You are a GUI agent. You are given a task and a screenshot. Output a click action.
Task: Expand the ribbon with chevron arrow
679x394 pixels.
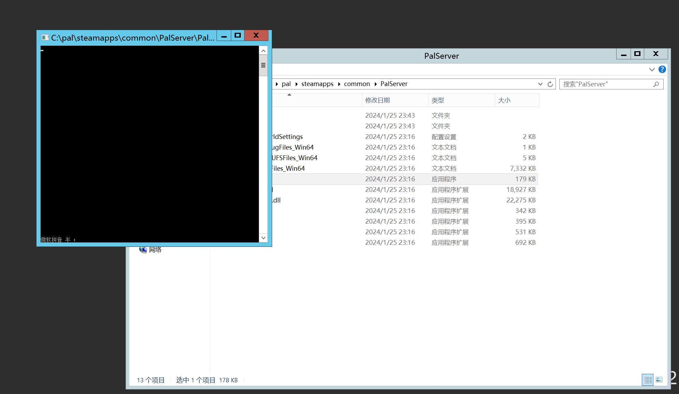(x=652, y=69)
